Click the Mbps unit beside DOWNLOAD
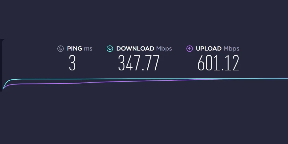 coord(164,49)
